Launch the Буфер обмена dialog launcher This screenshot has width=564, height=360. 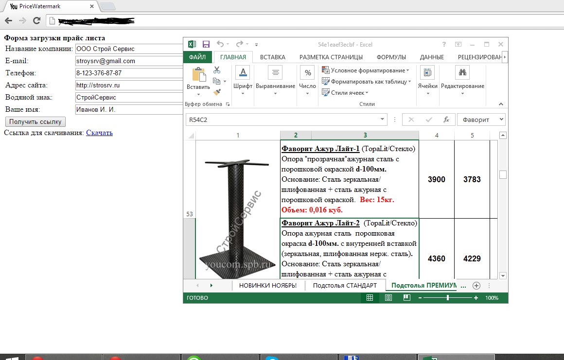pyautogui.click(x=228, y=104)
